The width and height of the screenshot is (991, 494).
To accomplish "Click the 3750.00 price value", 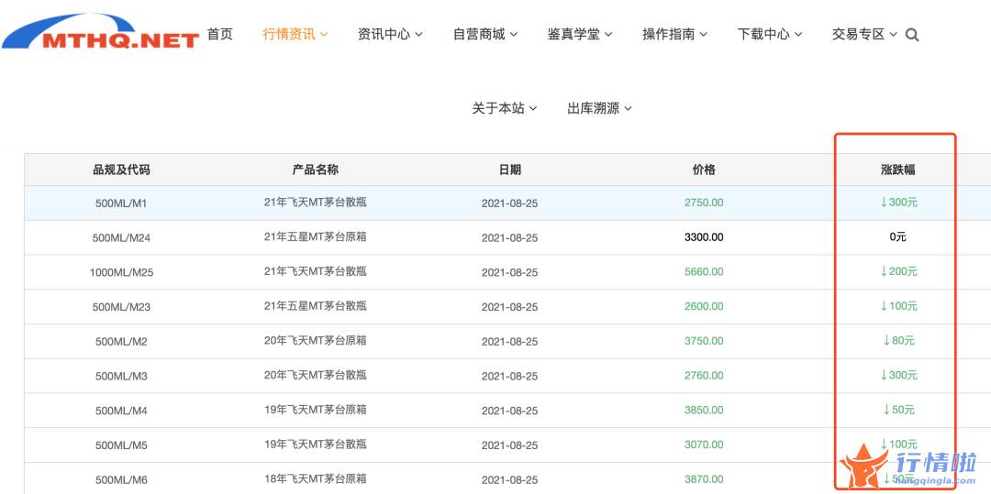I will click(x=704, y=341).
